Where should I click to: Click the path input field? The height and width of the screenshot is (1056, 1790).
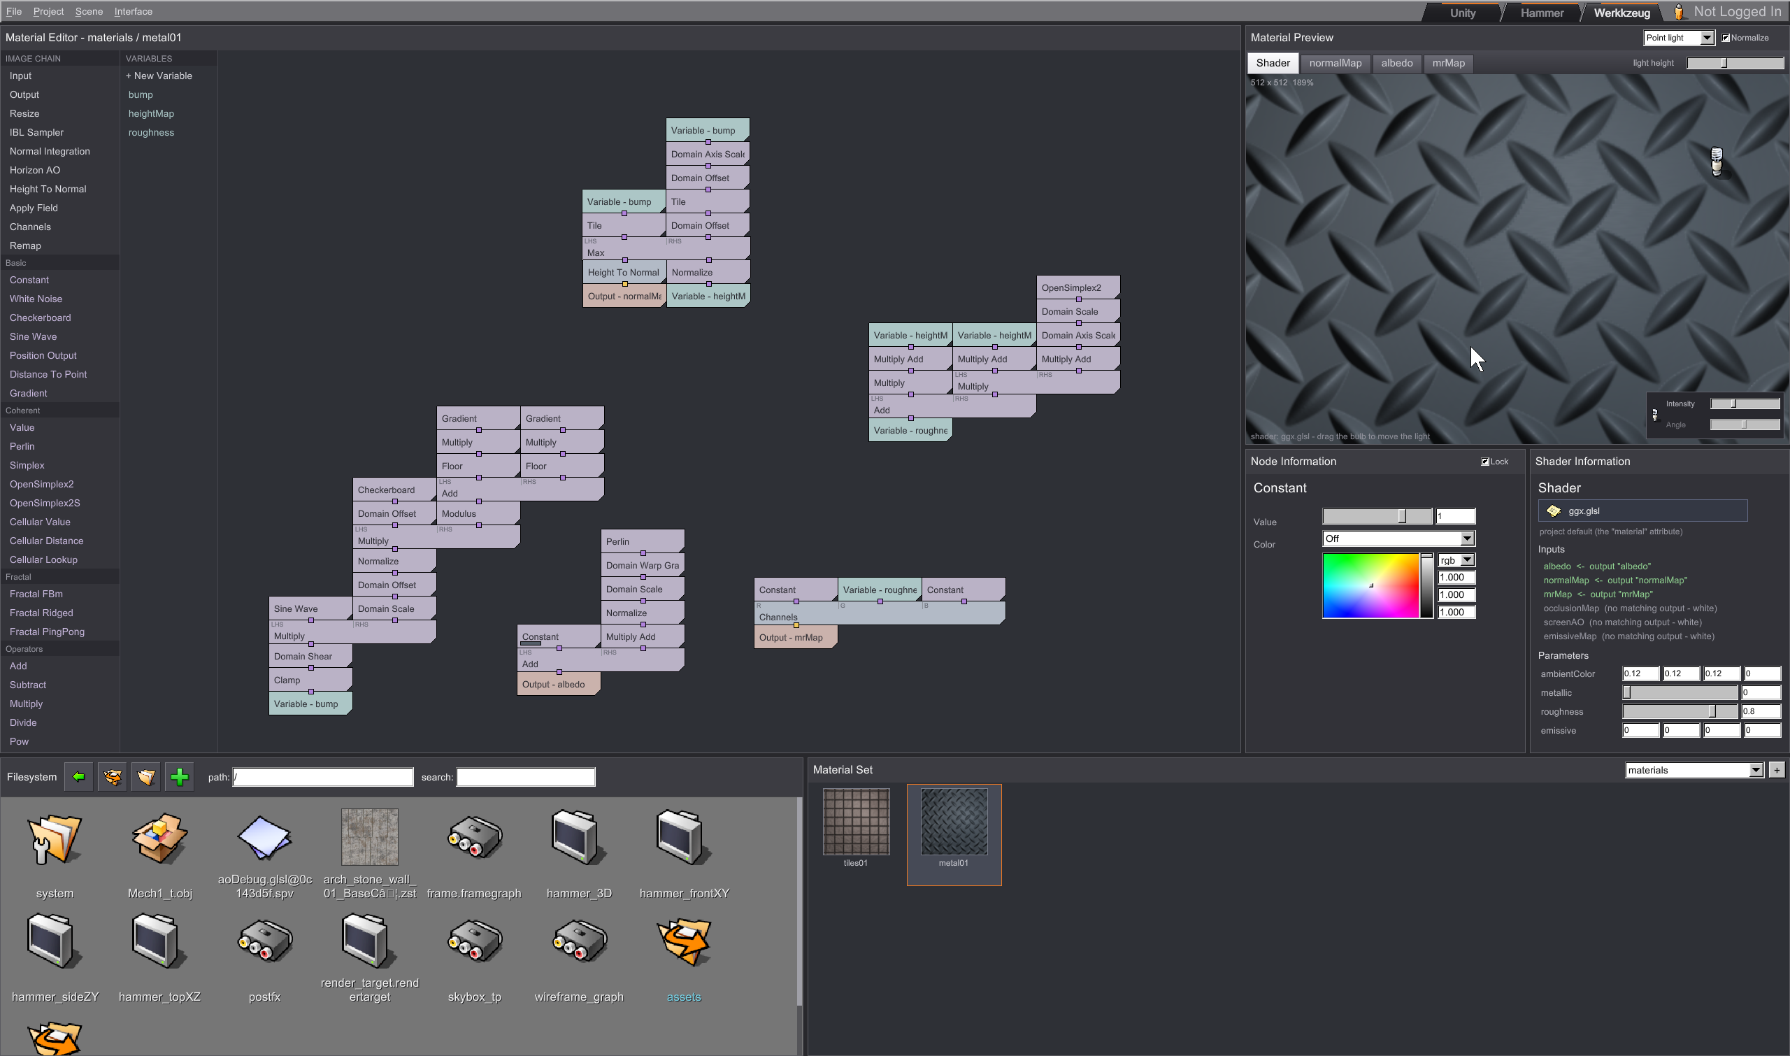click(323, 777)
